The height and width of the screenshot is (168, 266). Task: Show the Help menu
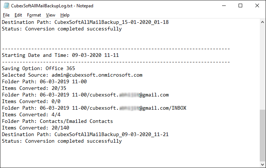65,15
